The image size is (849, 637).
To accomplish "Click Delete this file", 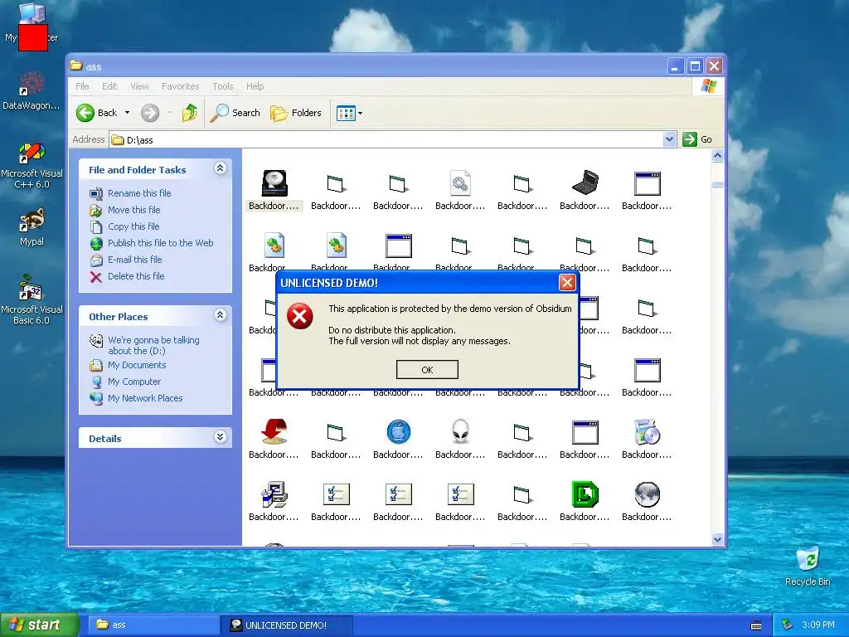I will [x=136, y=276].
